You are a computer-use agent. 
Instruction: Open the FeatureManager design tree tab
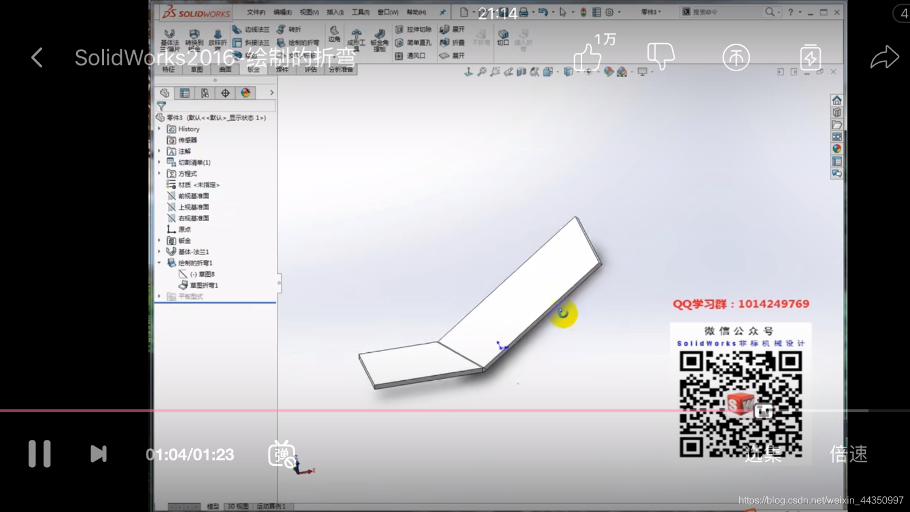pos(165,93)
